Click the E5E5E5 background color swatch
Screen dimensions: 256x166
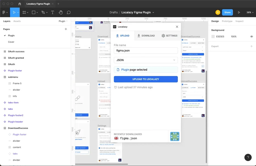213,37
